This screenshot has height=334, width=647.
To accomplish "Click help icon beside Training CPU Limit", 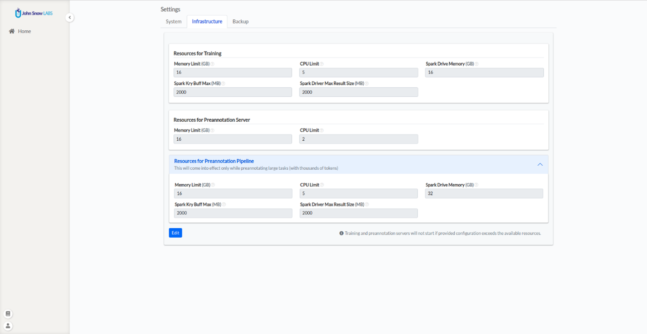I will pyautogui.click(x=322, y=64).
